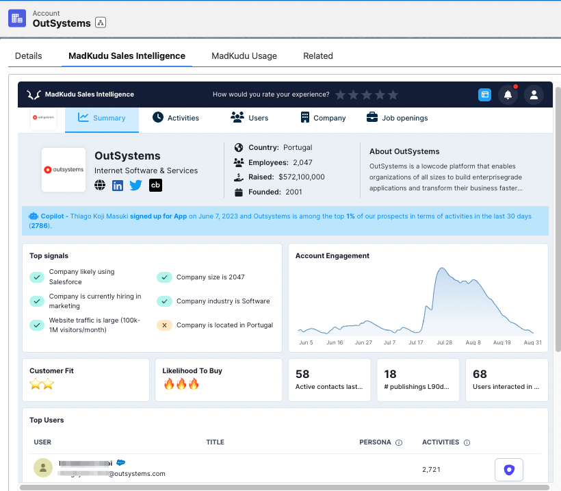Image resolution: width=561 pixels, height=491 pixels.
Task: Rate experience with the second star
Action: point(354,95)
